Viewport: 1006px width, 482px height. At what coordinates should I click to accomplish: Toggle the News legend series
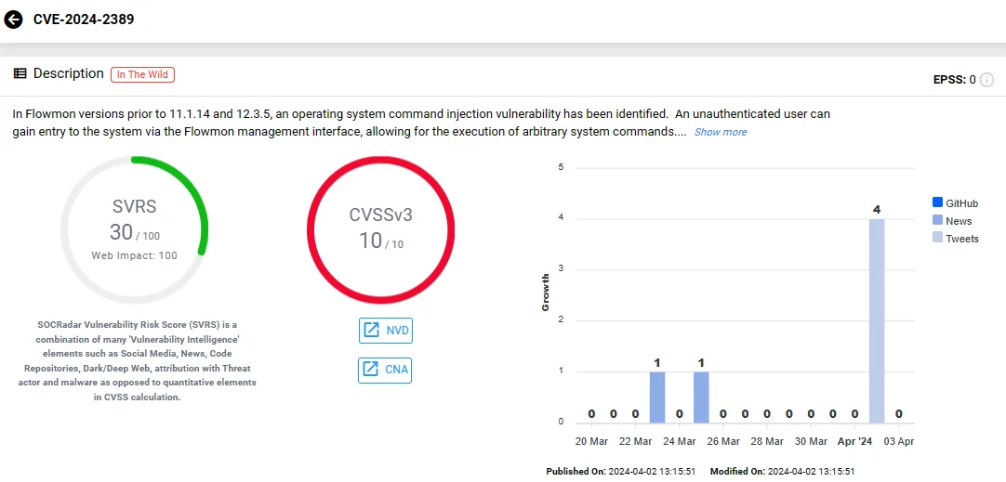pos(952,221)
